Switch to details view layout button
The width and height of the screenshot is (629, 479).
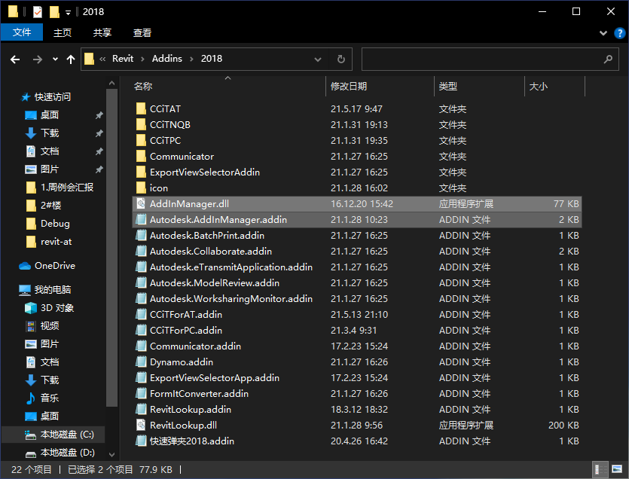pyautogui.click(x=600, y=469)
